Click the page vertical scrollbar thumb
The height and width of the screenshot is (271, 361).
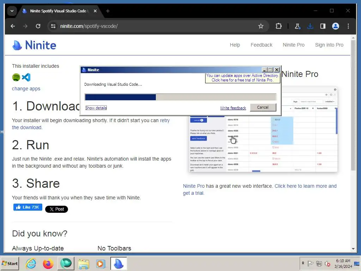point(353,105)
